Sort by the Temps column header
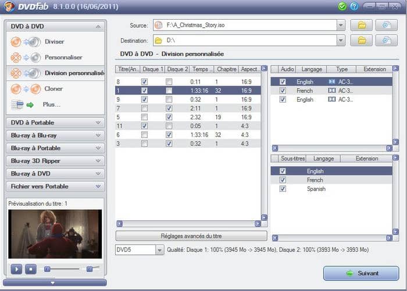The width and height of the screenshot is (407, 291). [x=202, y=69]
